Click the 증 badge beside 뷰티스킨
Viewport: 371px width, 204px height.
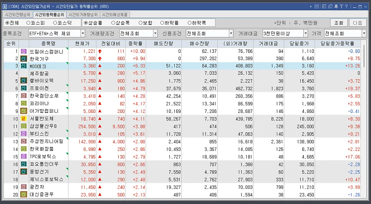point(23,134)
